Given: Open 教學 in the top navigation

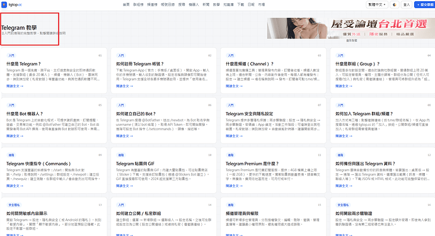Looking at the screenshot, I should (x=216, y=4).
